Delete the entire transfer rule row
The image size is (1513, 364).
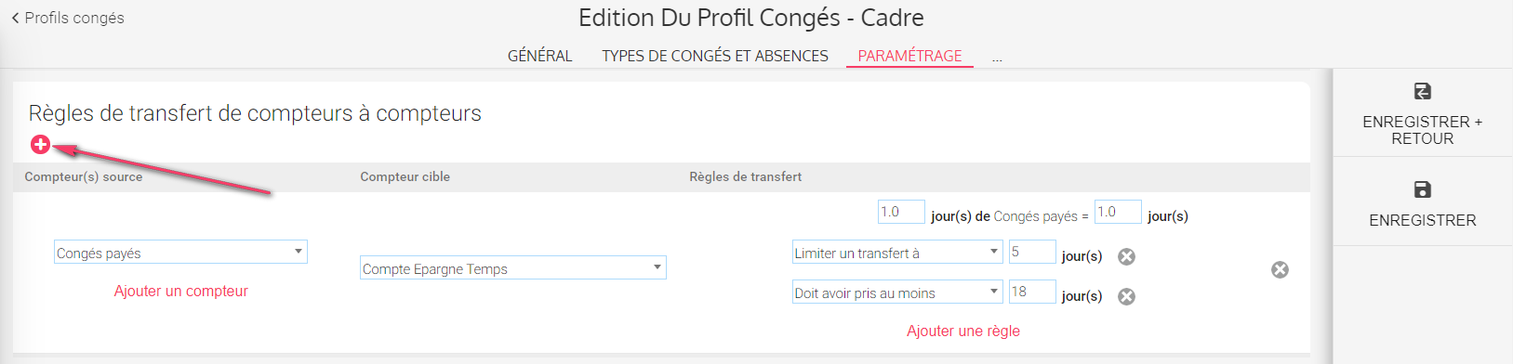click(x=1280, y=269)
